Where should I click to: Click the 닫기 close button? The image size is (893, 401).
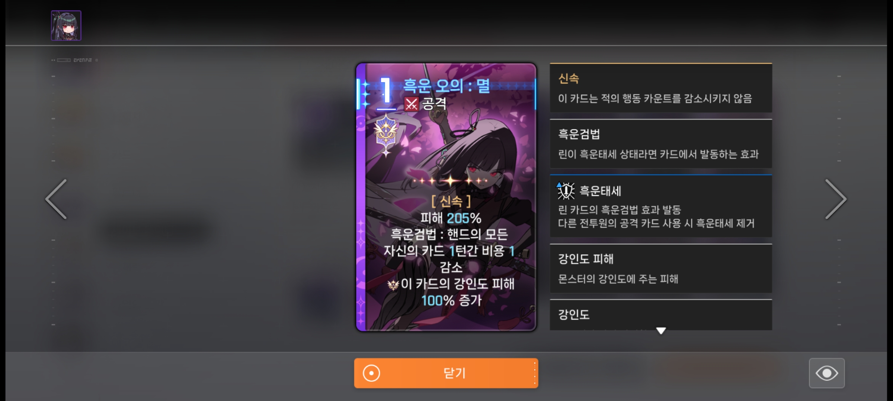tap(446, 373)
